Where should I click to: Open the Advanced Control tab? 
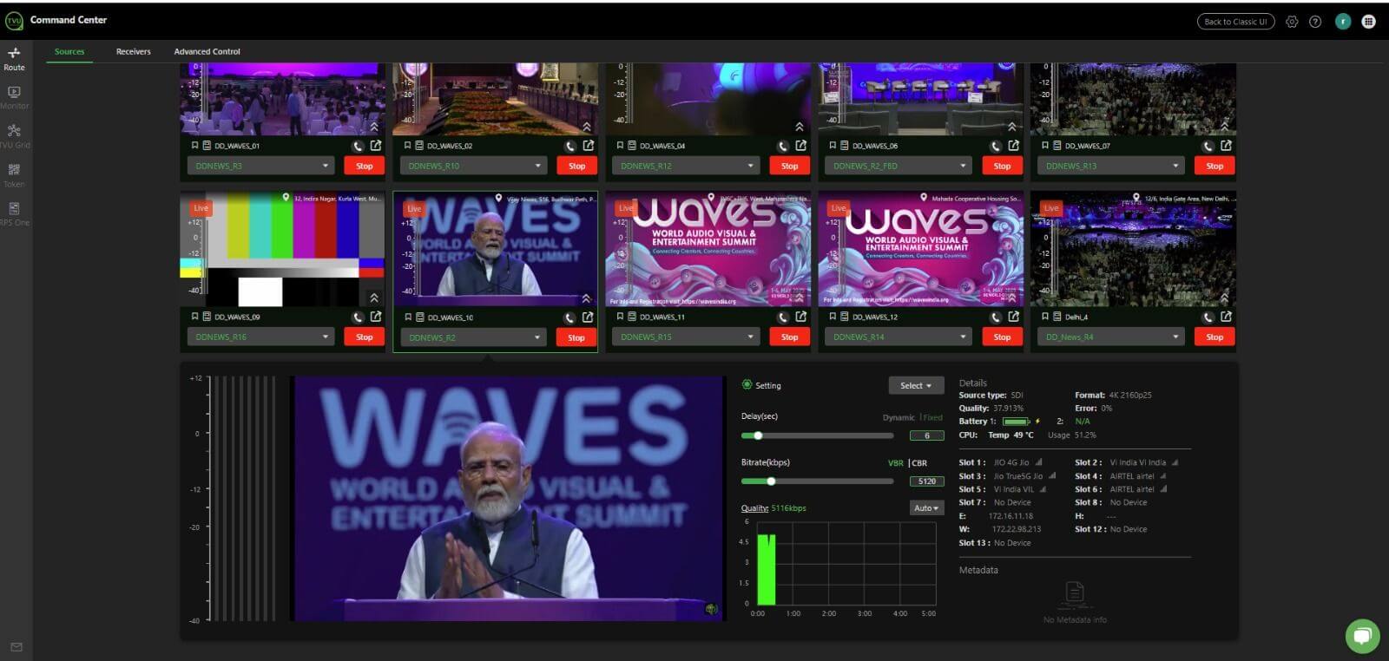207,51
